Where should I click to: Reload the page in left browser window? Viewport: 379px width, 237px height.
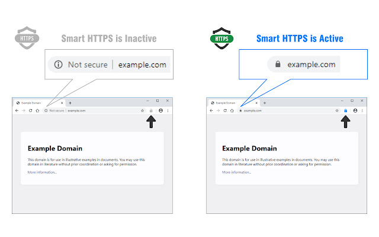(30, 111)
